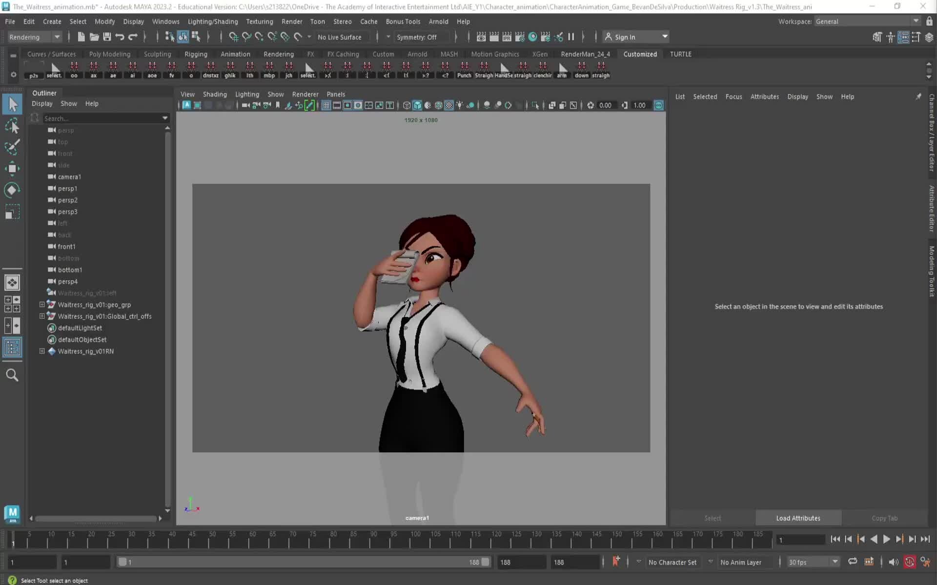Select the Lasso tool in the left toolbox
This screenshot has height=585, width=937.
pyautogui.click(x=12, y=126)
